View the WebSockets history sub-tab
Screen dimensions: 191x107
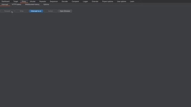coord(32,4)
